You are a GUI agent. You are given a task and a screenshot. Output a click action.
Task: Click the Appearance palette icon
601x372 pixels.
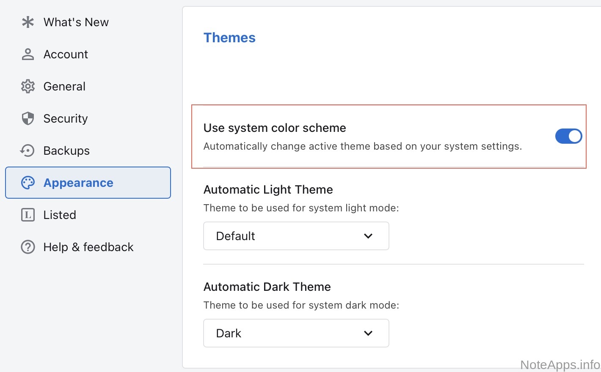click(28, 183)
